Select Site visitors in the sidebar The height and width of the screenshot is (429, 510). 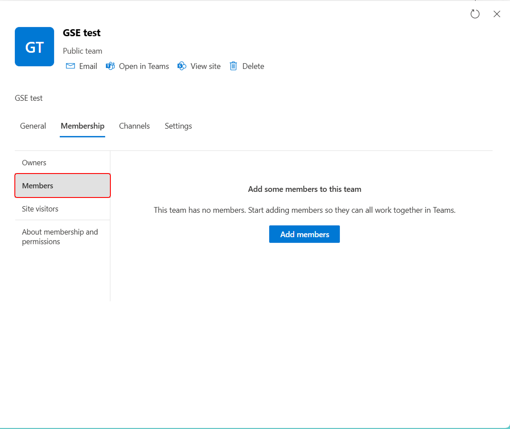[x=40, y=208]
